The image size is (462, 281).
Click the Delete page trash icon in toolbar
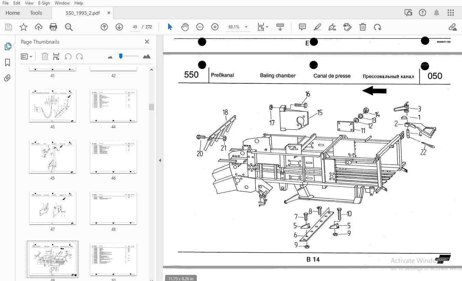tap(363, 27)
